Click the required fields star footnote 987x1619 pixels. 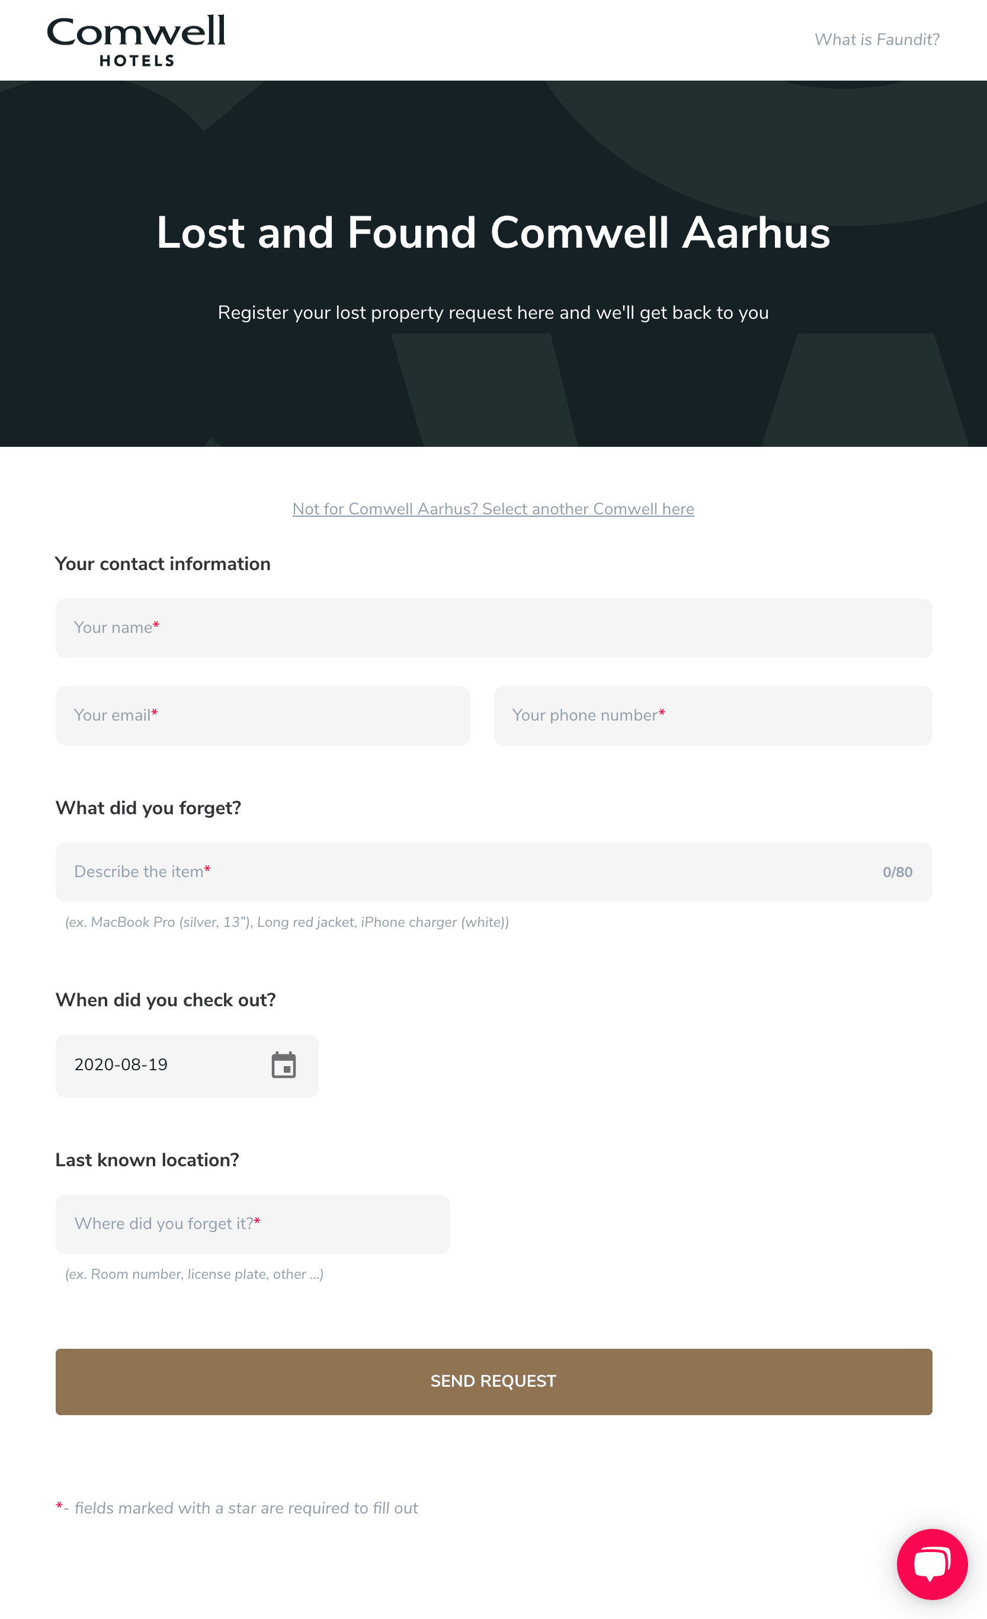(x=237, y=1508)
